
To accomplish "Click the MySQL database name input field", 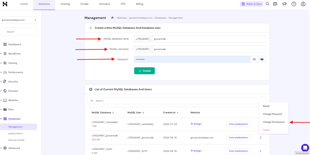I will (208, 39).
